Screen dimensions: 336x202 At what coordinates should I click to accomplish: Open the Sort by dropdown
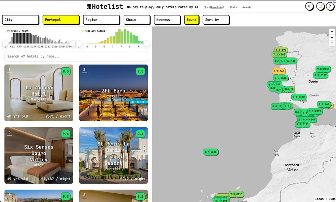coord(216,20)
